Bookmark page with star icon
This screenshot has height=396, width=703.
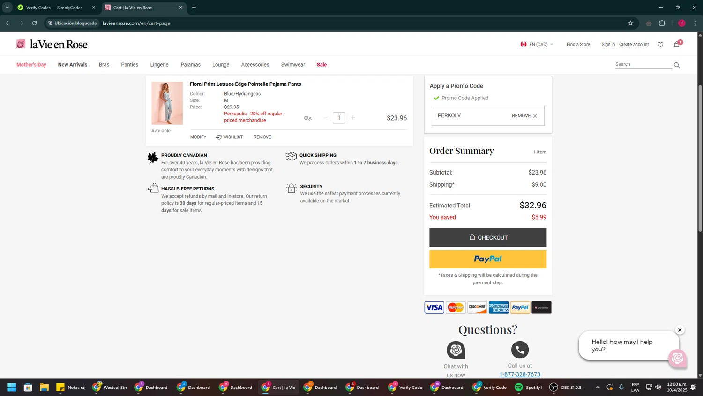pos(630,23)
